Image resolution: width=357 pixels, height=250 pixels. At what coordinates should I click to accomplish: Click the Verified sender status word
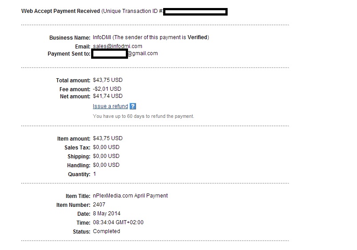[197, 37]
